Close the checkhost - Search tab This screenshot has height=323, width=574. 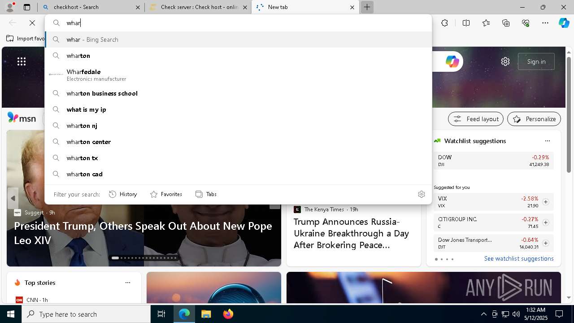pyautogui.click(x=138, y=7)
